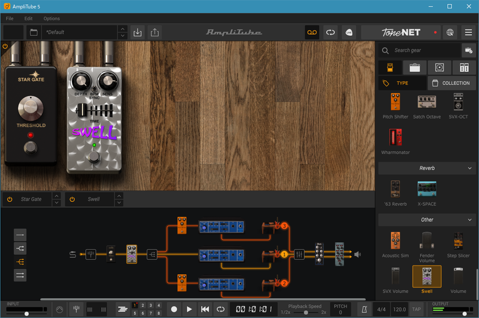Toggle the BPM SYNC switch on Swell
Screen dimensions: 479x318
94,89
